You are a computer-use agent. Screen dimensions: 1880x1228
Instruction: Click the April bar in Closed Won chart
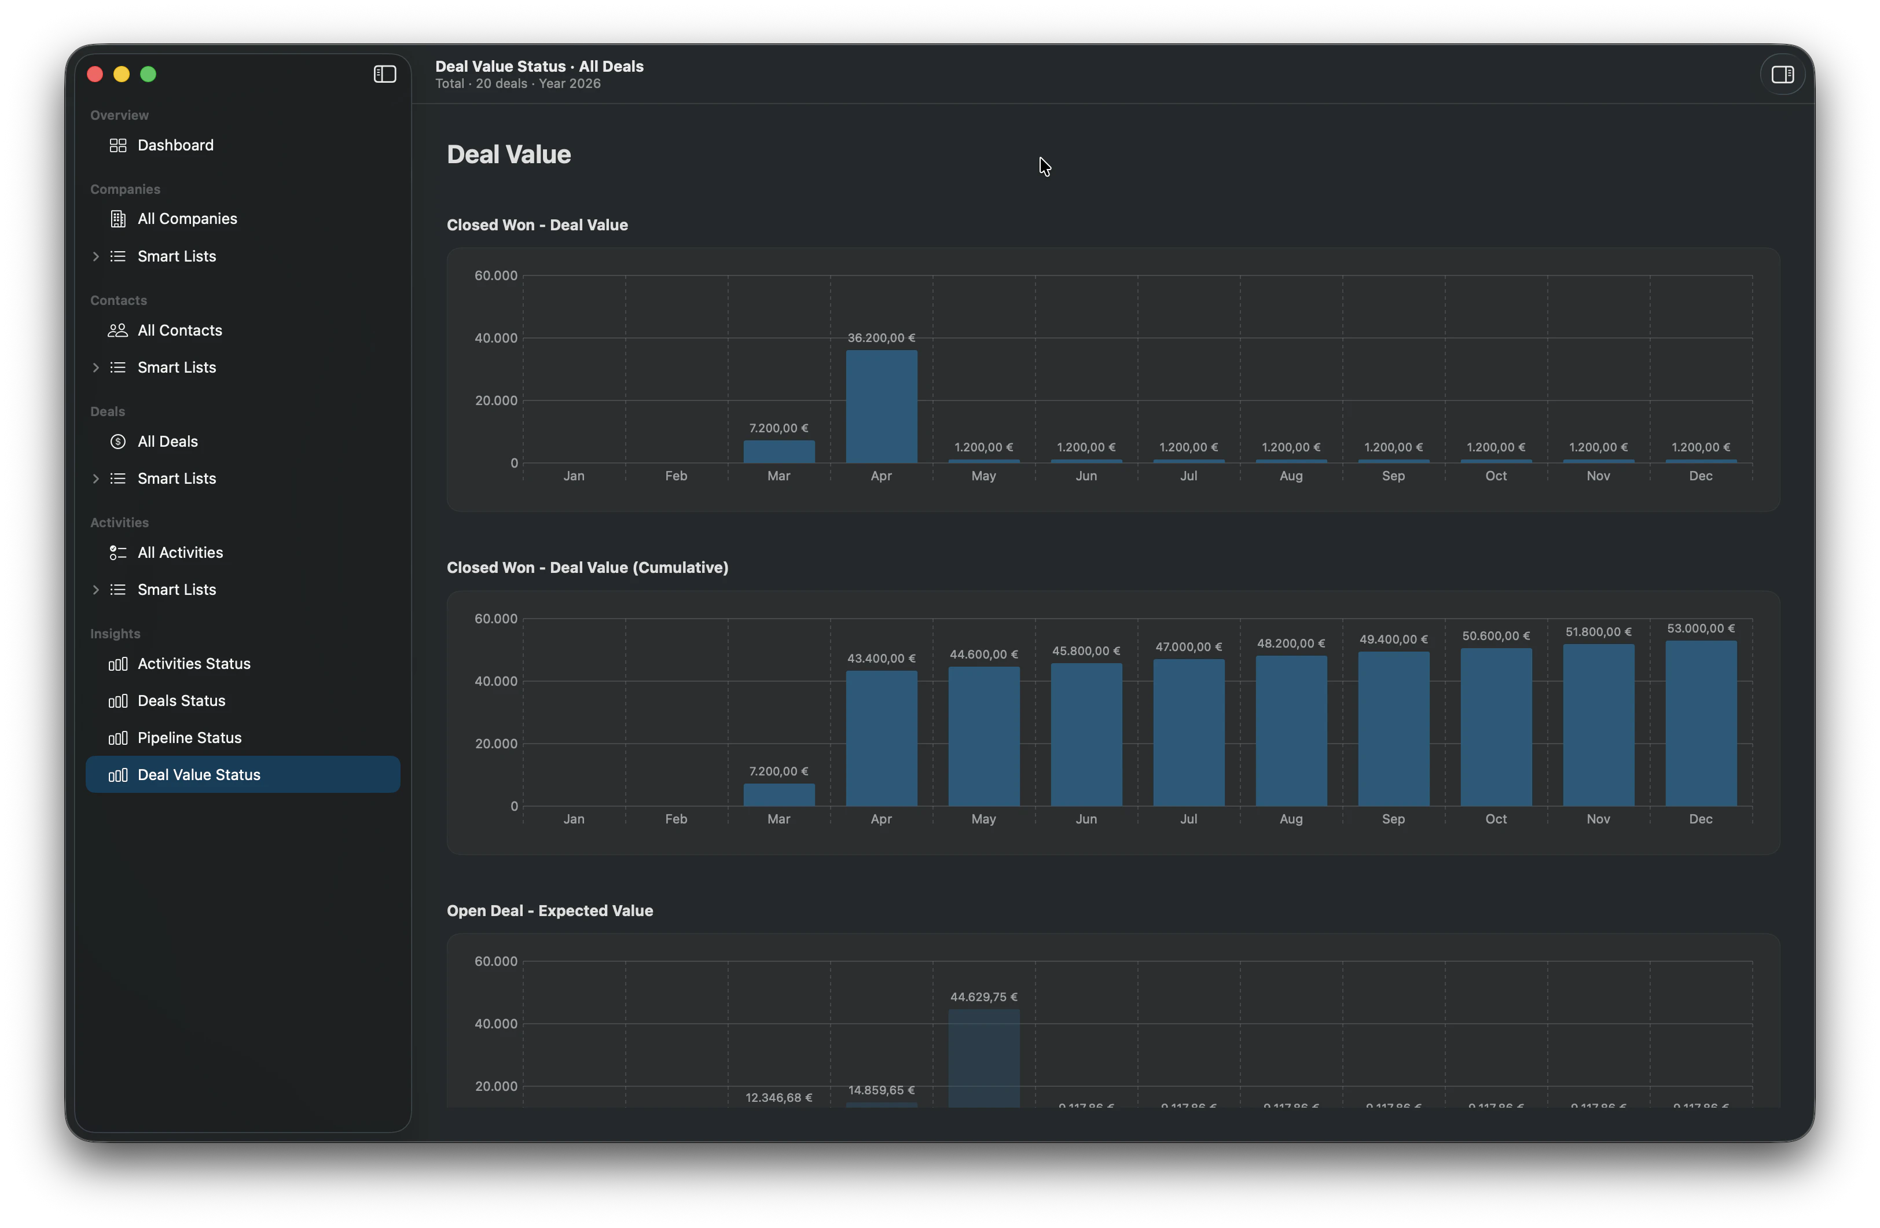(881, 407)
